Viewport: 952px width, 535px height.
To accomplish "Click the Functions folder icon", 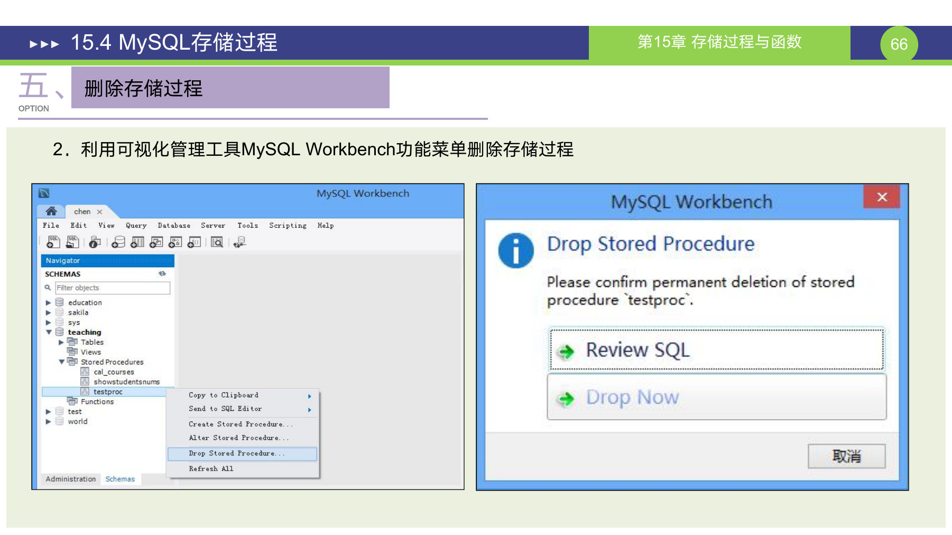I will click(x=72, y=401).
